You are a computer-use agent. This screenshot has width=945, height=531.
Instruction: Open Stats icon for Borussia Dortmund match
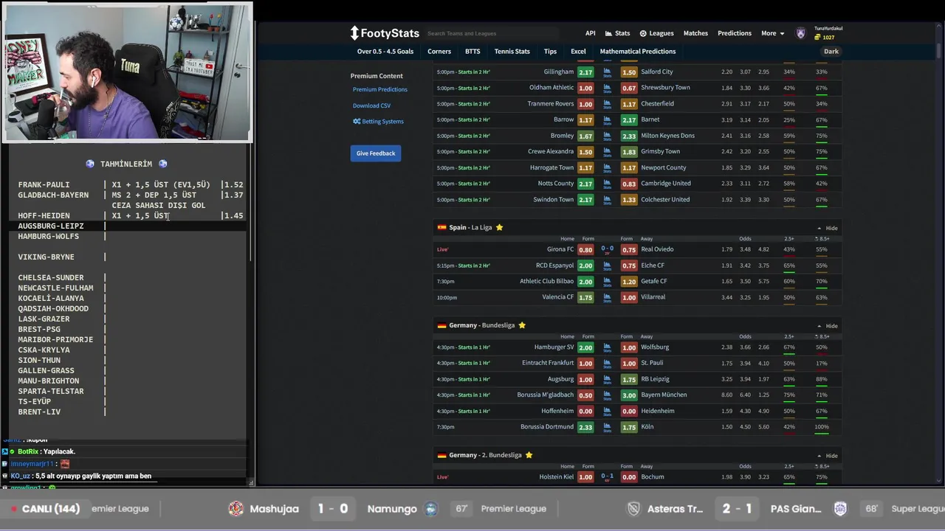click(x=607, y=427)
